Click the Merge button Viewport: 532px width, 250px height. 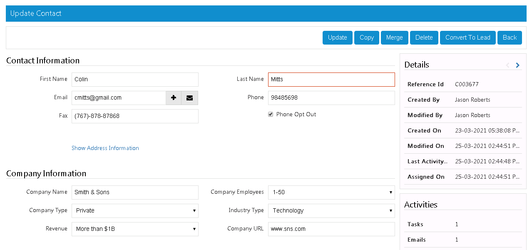coord(394,37)
